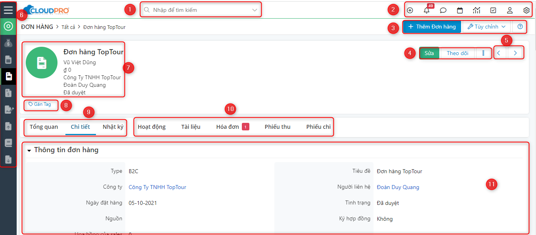Open the download arrow document sidebar icon
The height and width of the screenshot is (235, 536).
[x=8, y=159]
